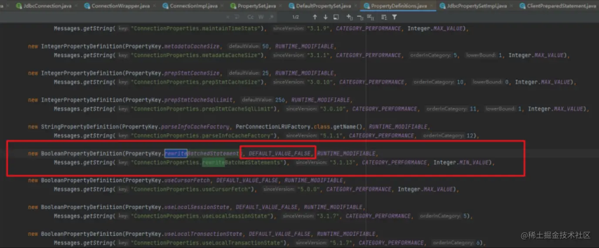Close the PropertySet.java tab
599x248 pixels.
pos(281,6)
